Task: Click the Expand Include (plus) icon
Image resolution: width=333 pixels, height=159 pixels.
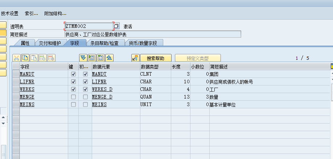Action: 92,58
